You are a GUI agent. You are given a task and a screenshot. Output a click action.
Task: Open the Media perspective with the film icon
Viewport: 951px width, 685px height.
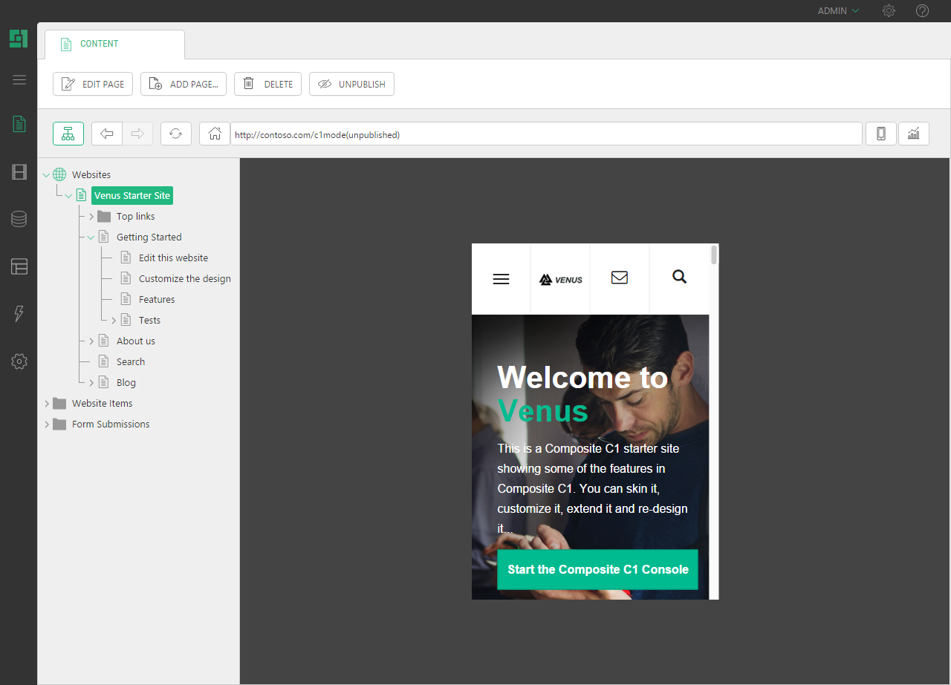click(19, 171)
